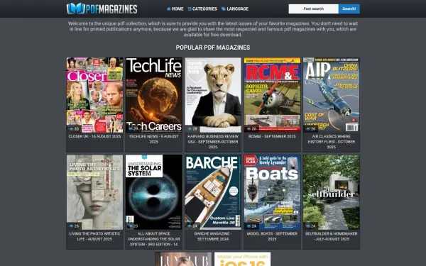The width and height of the screenshot is (426, 266).
Task: Click Model Boats - September 2025 title
Action: [x=272, y=236]
